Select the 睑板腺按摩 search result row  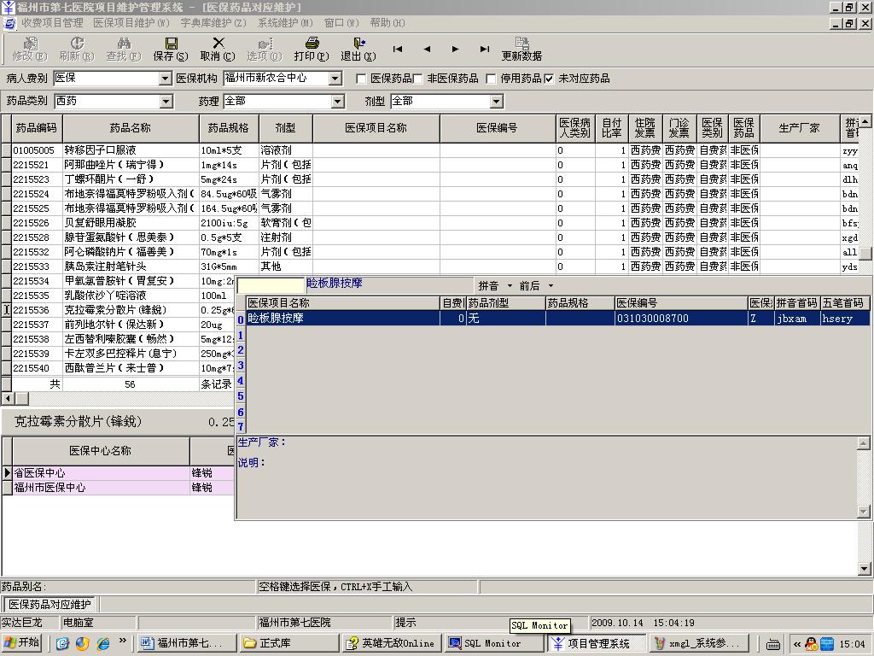pos(341,319)
